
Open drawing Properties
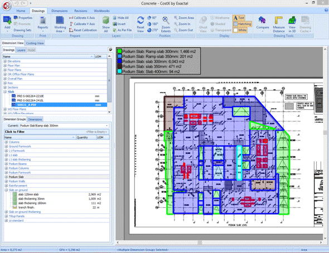point(23,18)
